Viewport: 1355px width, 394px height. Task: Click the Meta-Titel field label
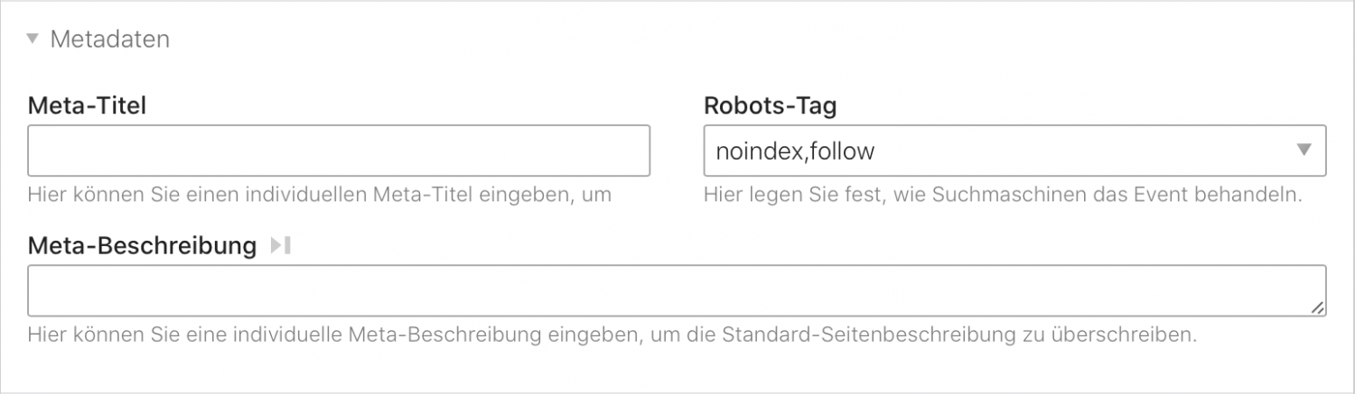pyautogui.click(x=88, y=105)
